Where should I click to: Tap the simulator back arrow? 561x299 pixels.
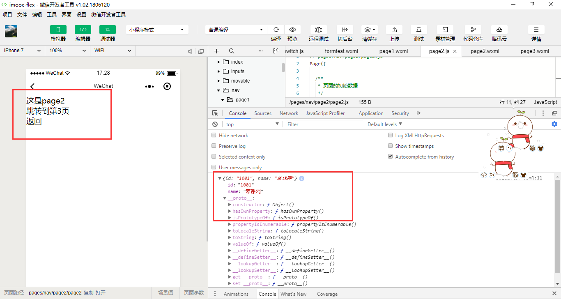click(33, 86)
